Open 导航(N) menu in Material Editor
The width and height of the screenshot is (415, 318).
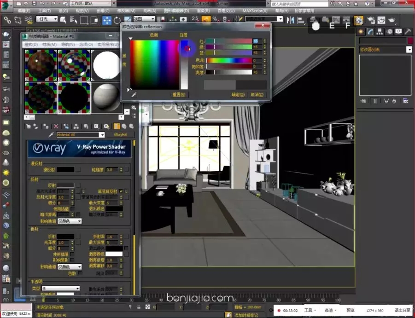pos(68,44)
